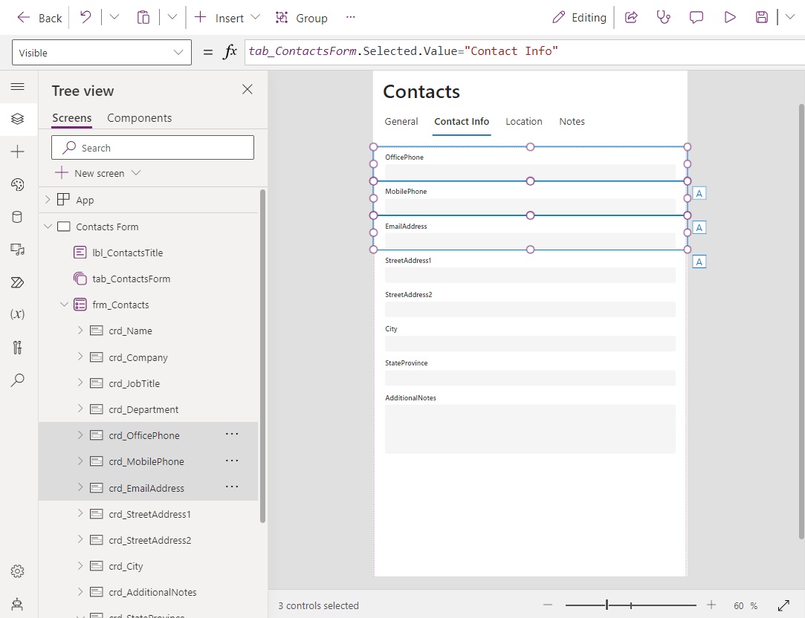
Task: Open the Comments panel
Action: (696, 16)
